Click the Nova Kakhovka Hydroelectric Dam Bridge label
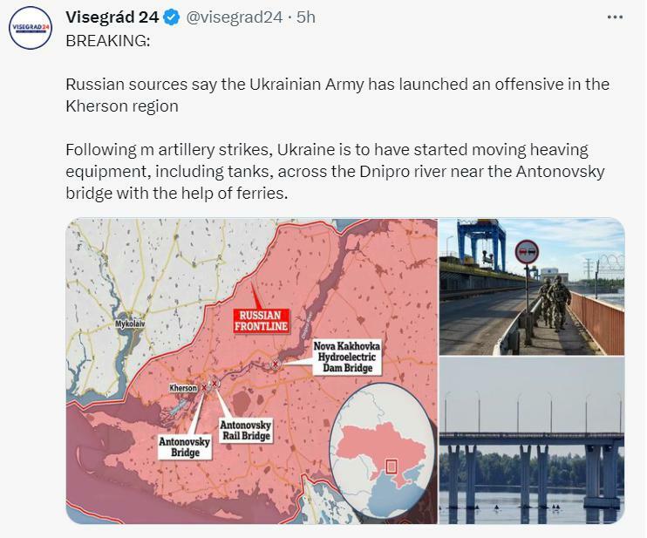This screenshot has width=647, height=538. 347,357
